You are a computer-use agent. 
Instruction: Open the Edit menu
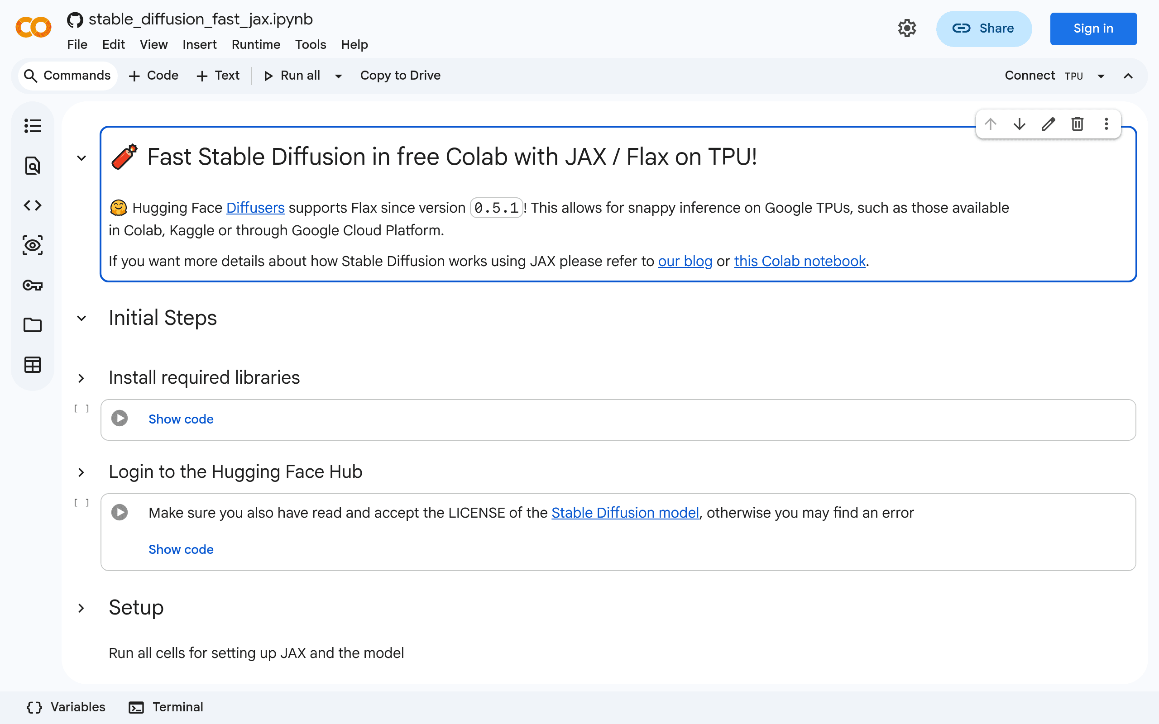pos(114,44)
